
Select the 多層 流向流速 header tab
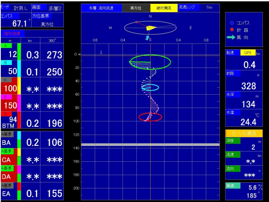tap(101, 8)
